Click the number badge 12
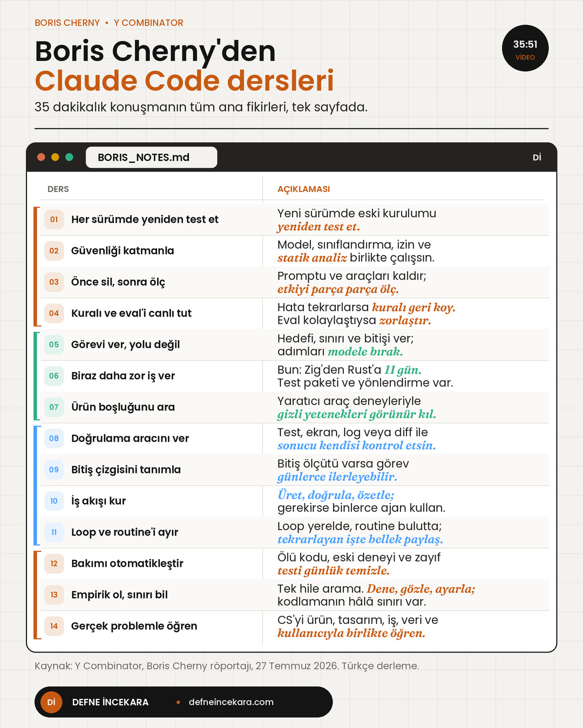The image size is (583, 728). click(54, 564)
